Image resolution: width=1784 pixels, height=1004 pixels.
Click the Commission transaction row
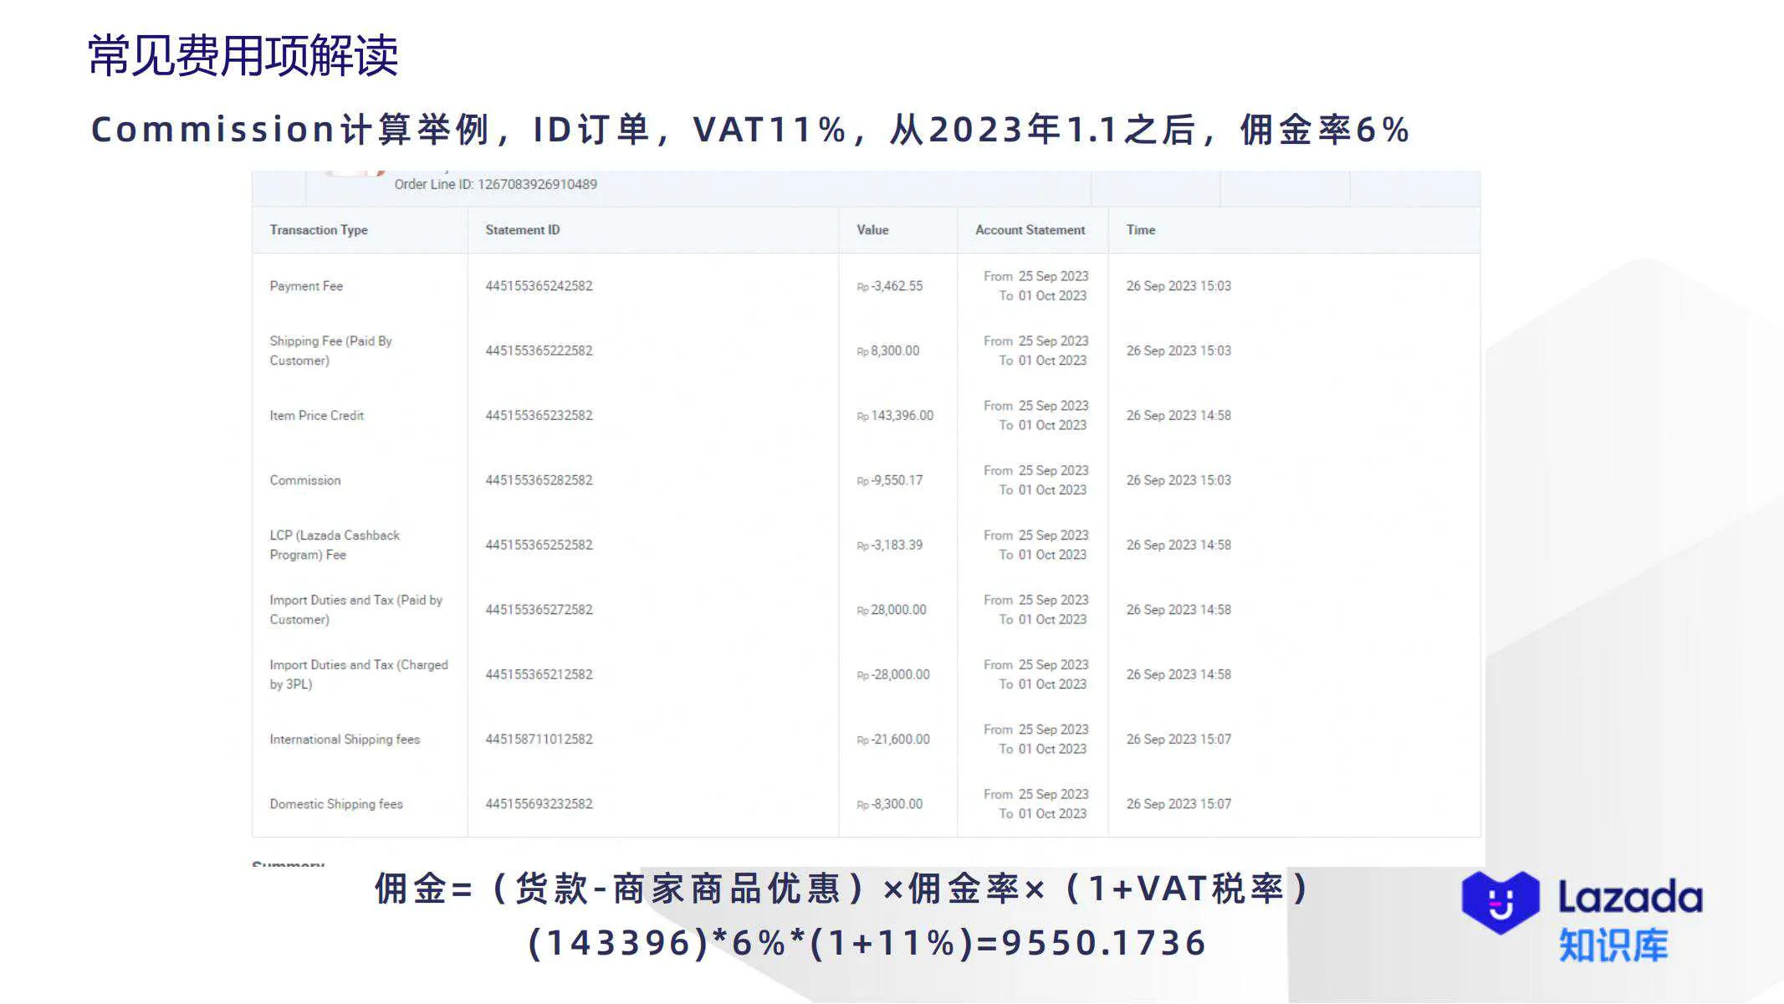304,480
